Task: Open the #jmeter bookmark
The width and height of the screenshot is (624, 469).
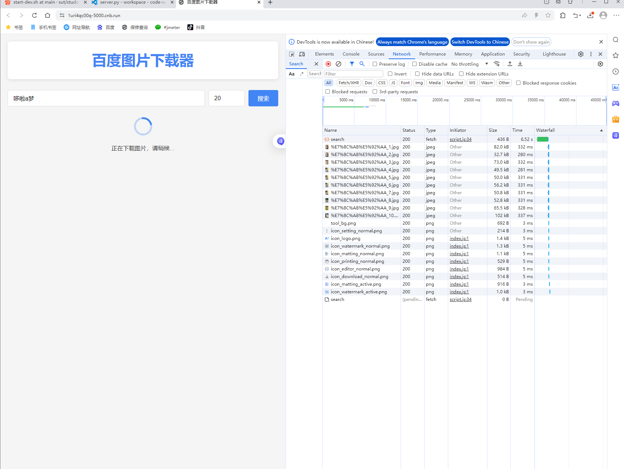Action: (168, 27)
